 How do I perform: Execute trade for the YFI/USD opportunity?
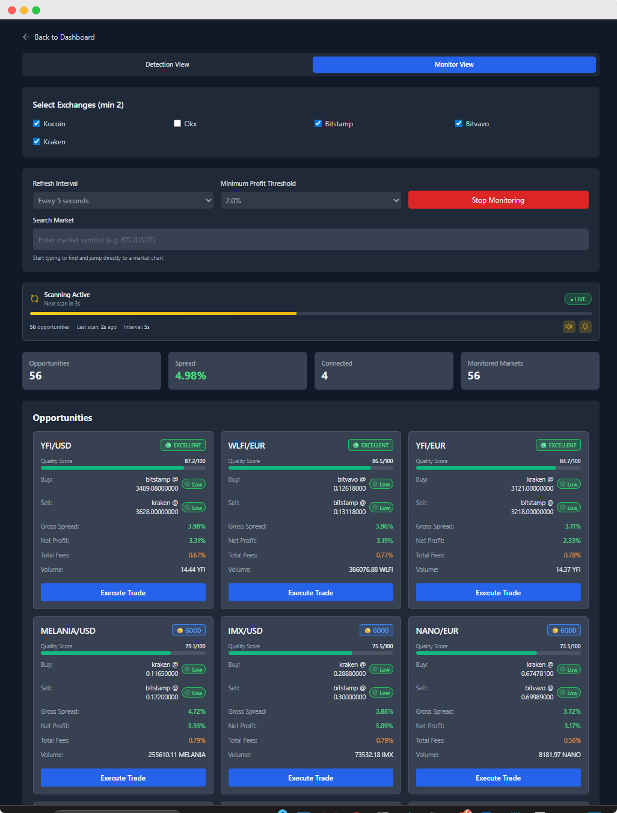click(123, 592)
